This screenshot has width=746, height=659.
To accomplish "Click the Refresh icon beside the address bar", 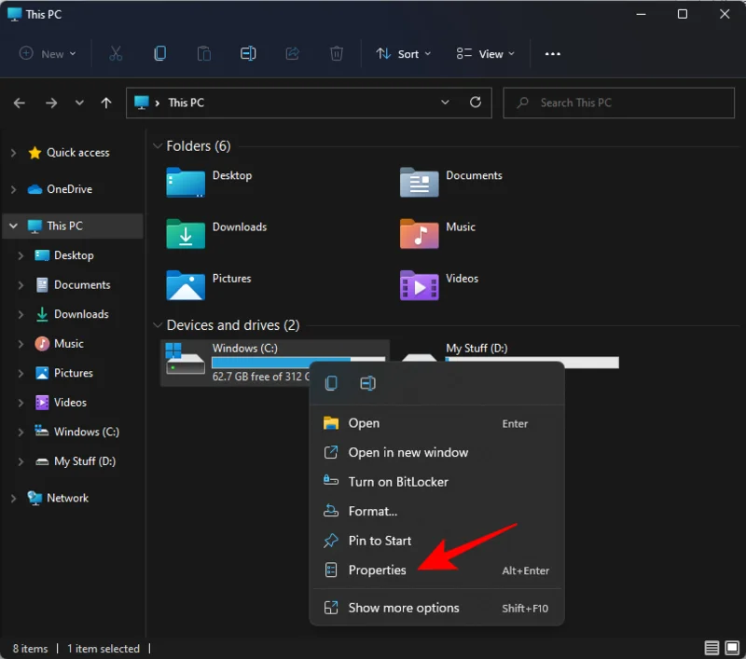I will [x=475, y=103].
